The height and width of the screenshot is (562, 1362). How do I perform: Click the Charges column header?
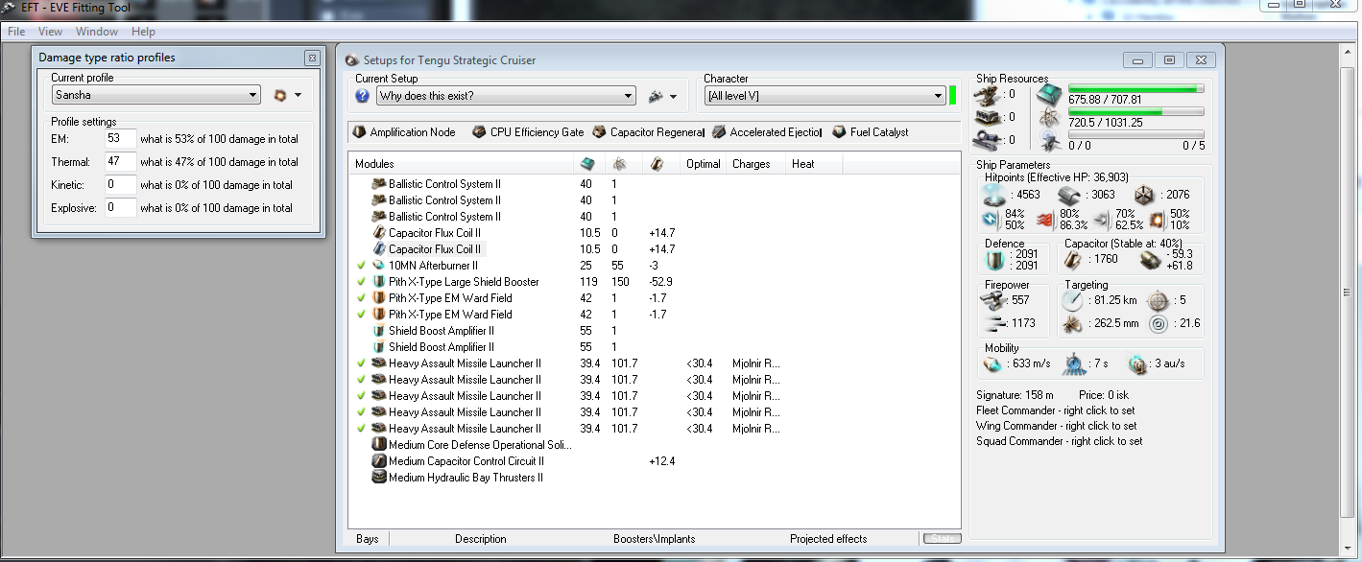coord(756,164)
